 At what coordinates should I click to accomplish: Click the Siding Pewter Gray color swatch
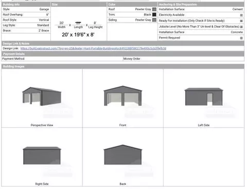click(x=154, y=20)
